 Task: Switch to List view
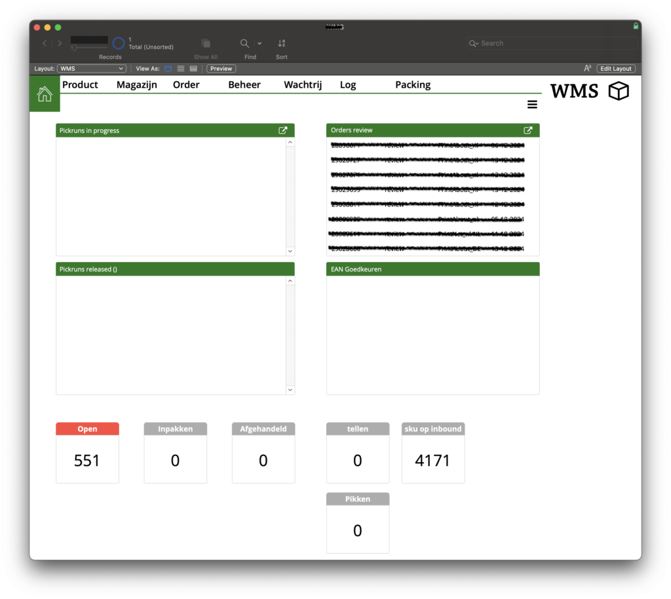coord(181,69)
